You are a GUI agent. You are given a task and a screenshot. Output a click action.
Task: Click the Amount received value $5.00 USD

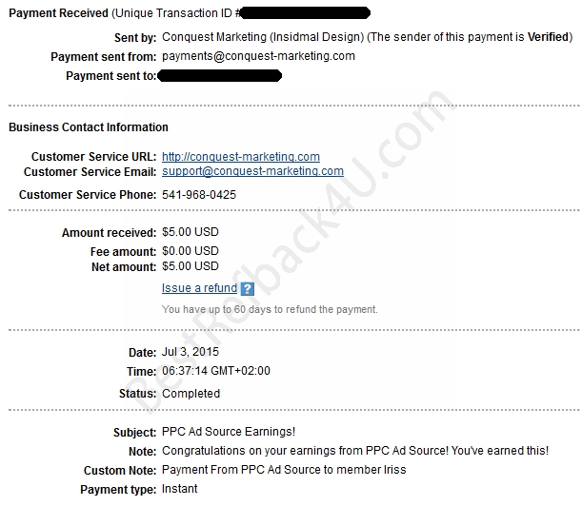(191, 232)
